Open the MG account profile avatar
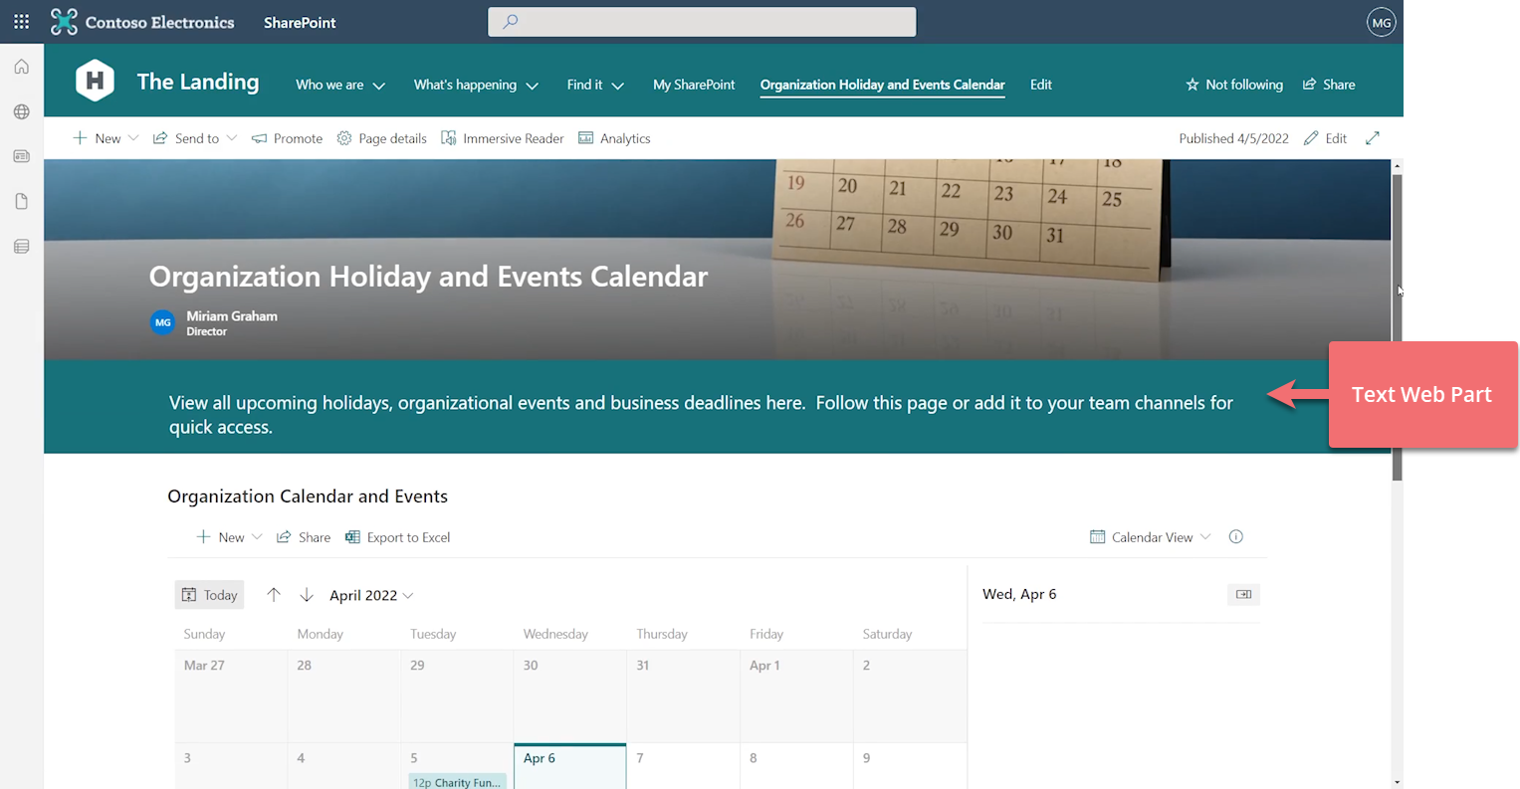Screen dimensions: 1520x789 [1381, 22]
